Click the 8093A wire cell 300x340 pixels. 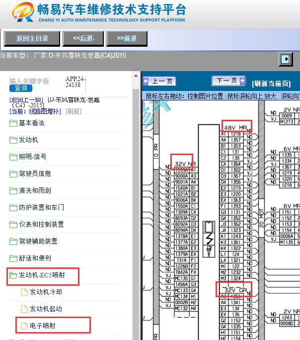coord(182,218)
